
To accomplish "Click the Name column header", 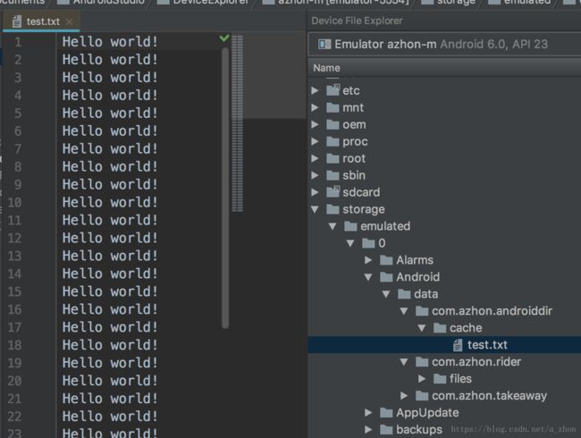I will coord(326,68).
